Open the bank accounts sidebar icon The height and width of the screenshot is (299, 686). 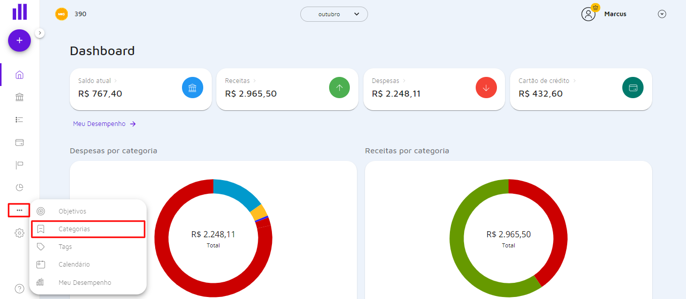pyautogui.click(x=19, y=97)
